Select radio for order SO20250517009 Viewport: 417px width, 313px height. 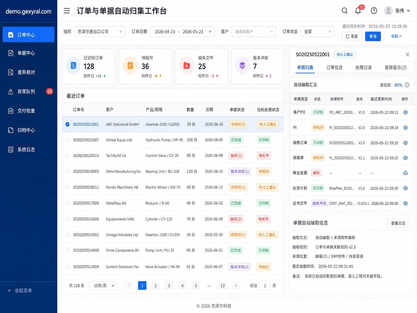coord(67,203)
